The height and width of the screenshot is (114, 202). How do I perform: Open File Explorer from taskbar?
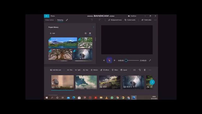point(101,98)
